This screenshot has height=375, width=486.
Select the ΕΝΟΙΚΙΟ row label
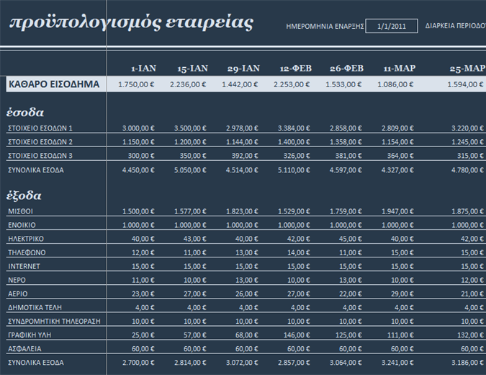pyautogui.click(x=22, y=225)
